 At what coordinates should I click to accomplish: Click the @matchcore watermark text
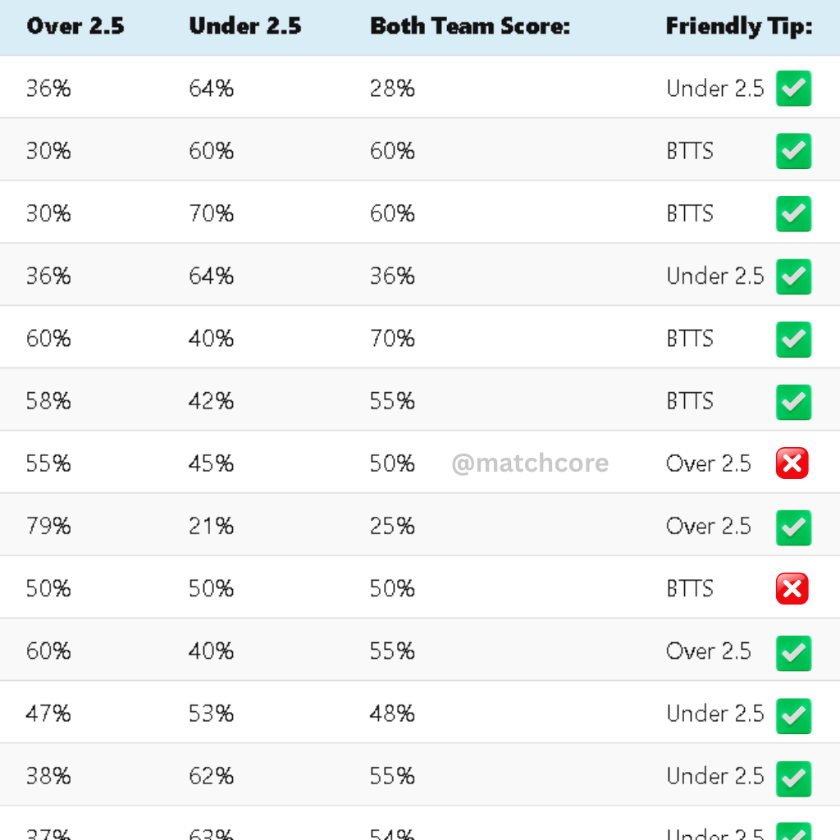530,463
